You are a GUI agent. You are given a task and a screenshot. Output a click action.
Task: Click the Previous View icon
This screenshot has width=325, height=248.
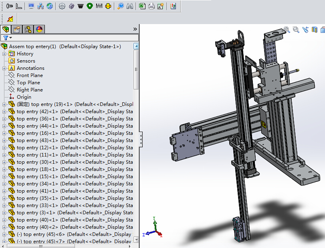305,30
